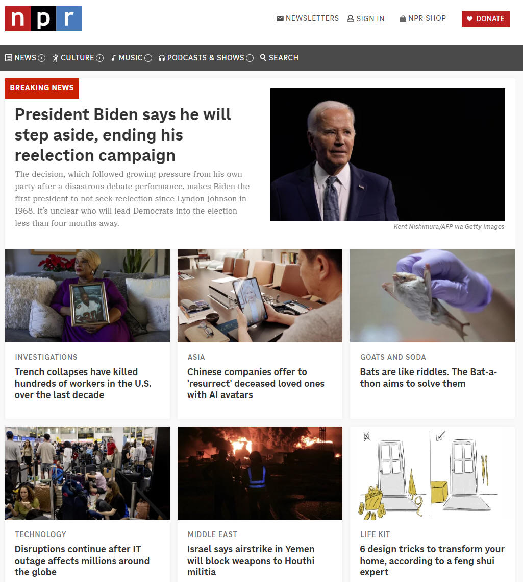The height and width of the screenshot is (582, 523).
Task: Expand the Music menu plus button
Action: point(148,58)
